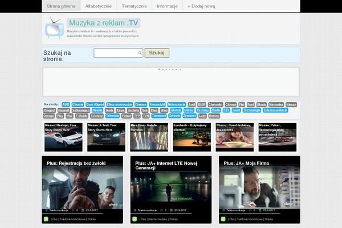Open the Radio tag

216,110
